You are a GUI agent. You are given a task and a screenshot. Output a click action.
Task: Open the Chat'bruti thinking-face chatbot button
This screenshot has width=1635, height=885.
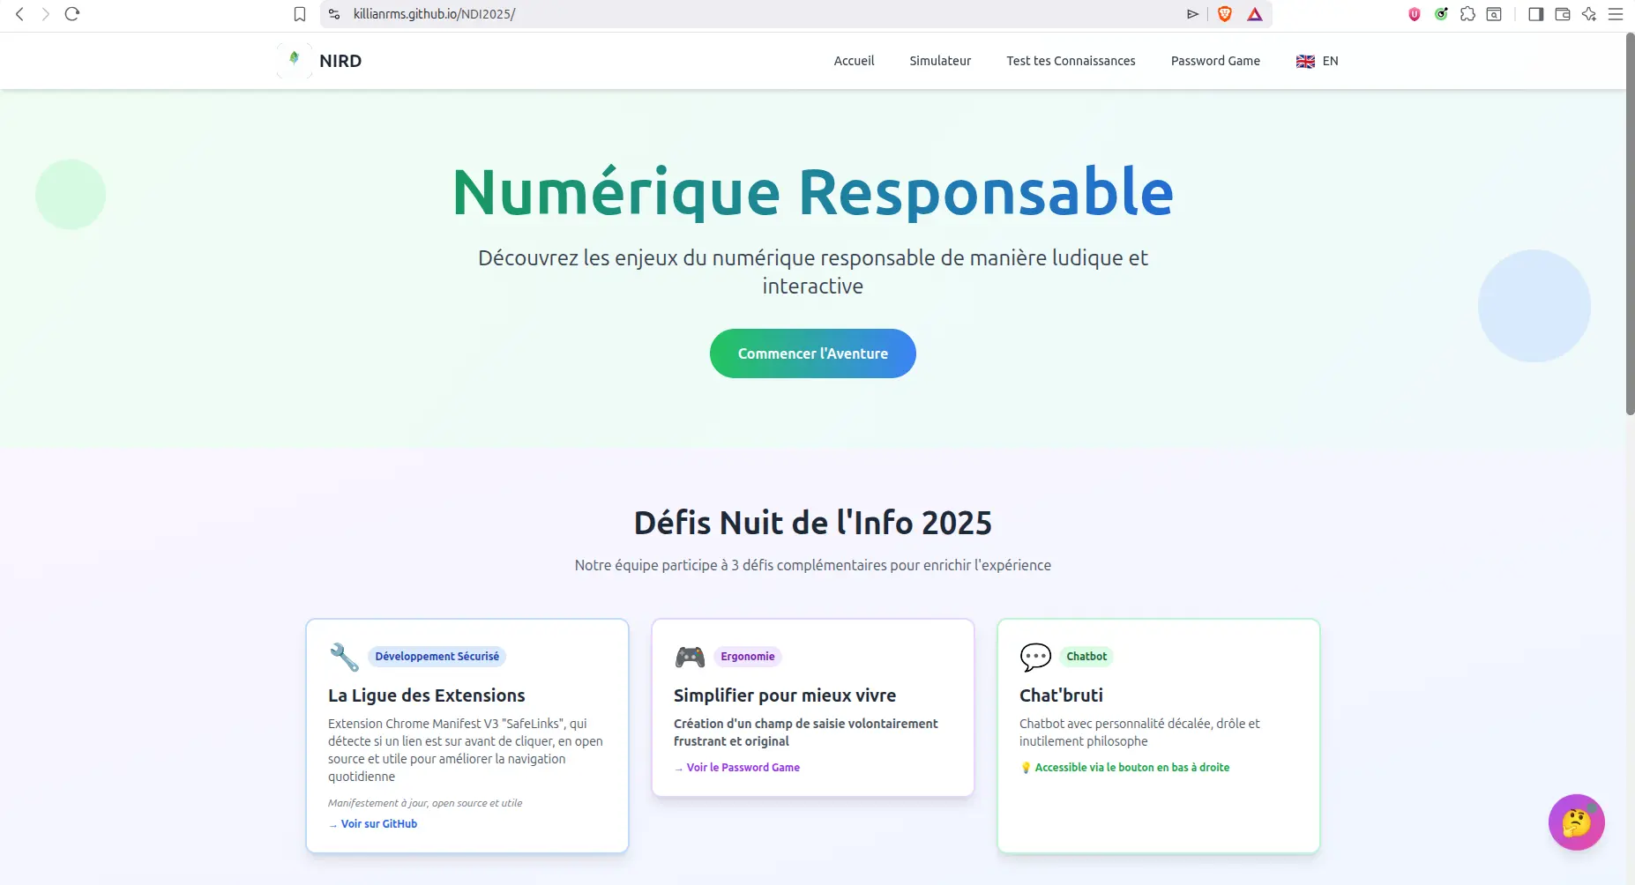pos(1578,822)
